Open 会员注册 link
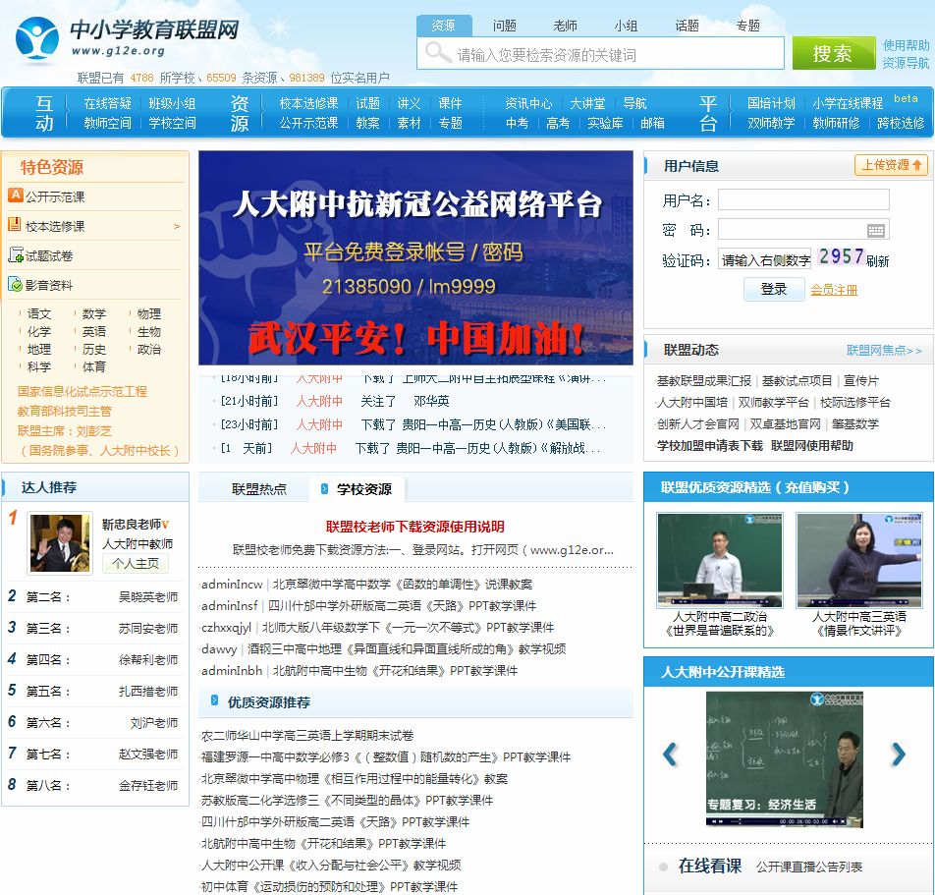 (x=834, y=290)
